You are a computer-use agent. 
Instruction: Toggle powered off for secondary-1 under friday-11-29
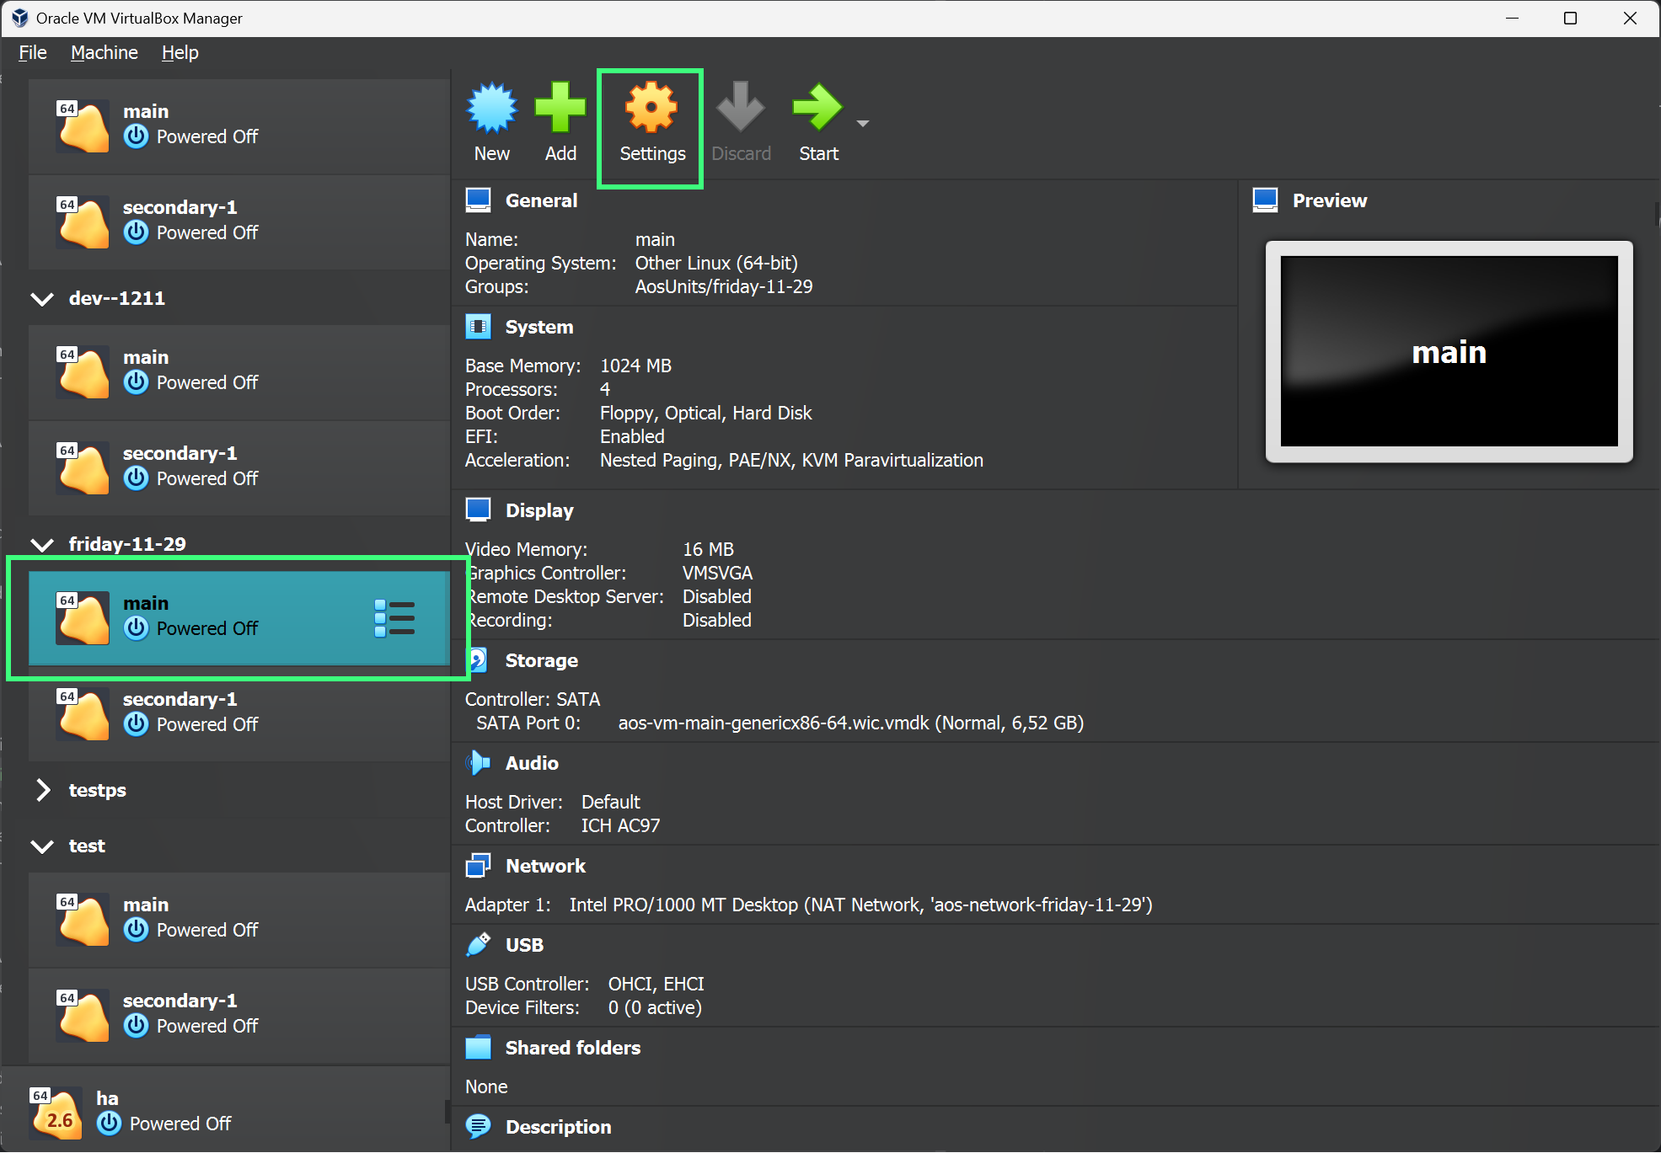click(x=137, y=725)
